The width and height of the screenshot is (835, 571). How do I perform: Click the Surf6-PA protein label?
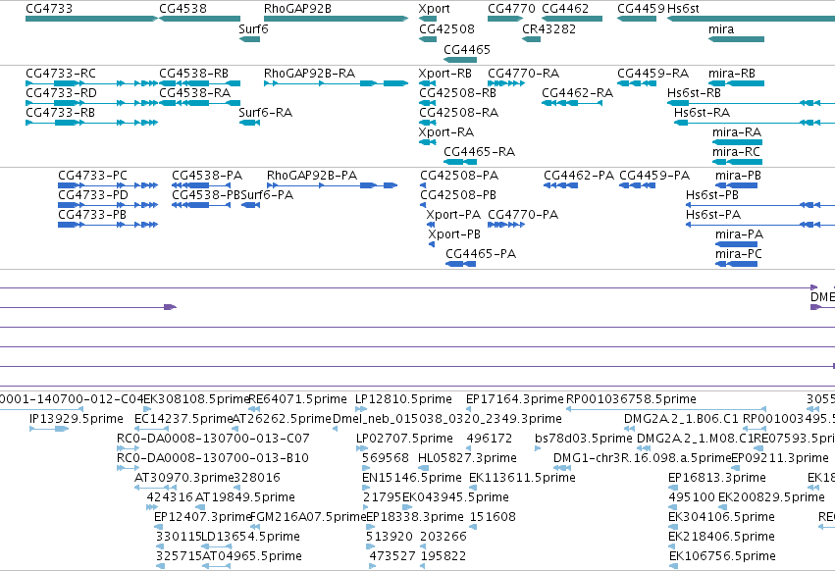coord(267,195)
